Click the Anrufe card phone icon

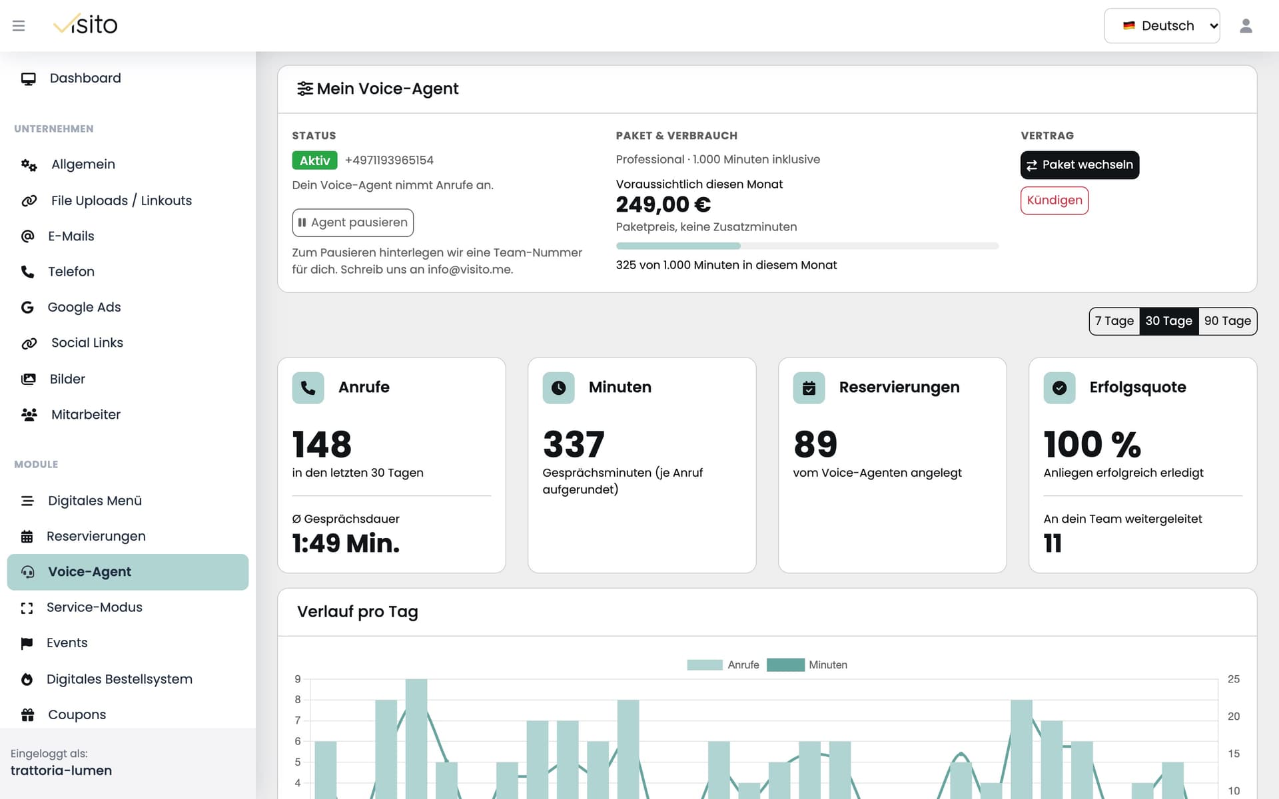pos(308,388)
